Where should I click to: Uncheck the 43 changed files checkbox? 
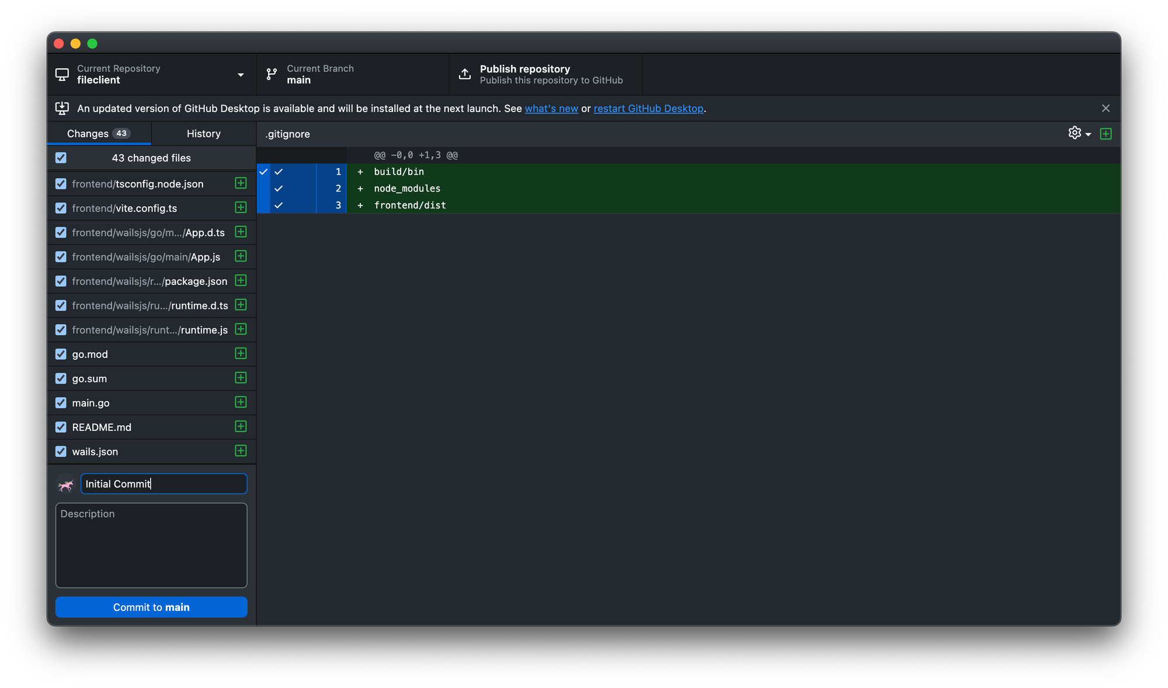point(61,158)
